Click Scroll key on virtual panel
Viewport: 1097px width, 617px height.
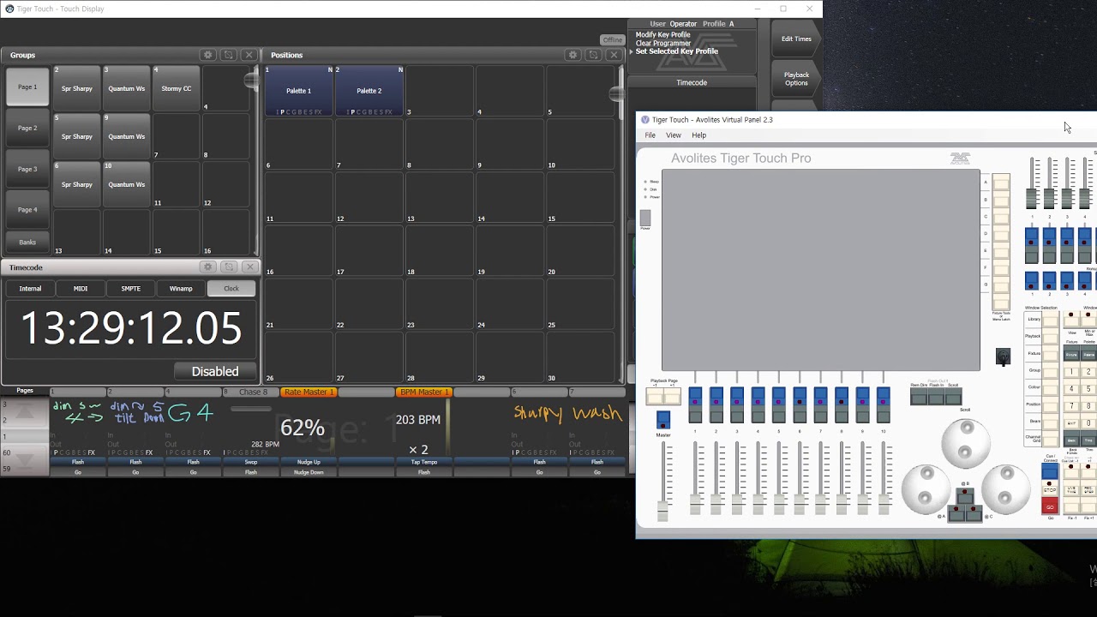(954, 398)
